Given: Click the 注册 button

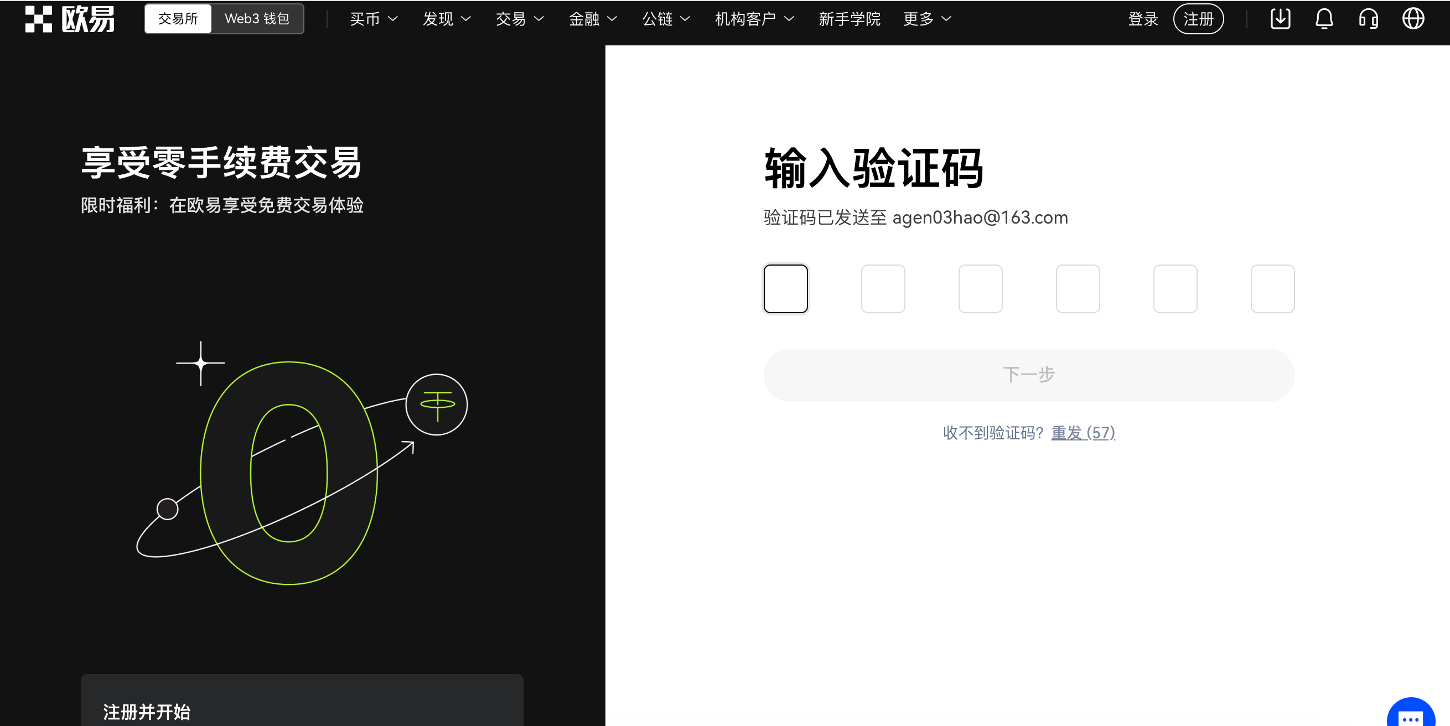Looking at the screenshot, I should [1198, 19].
